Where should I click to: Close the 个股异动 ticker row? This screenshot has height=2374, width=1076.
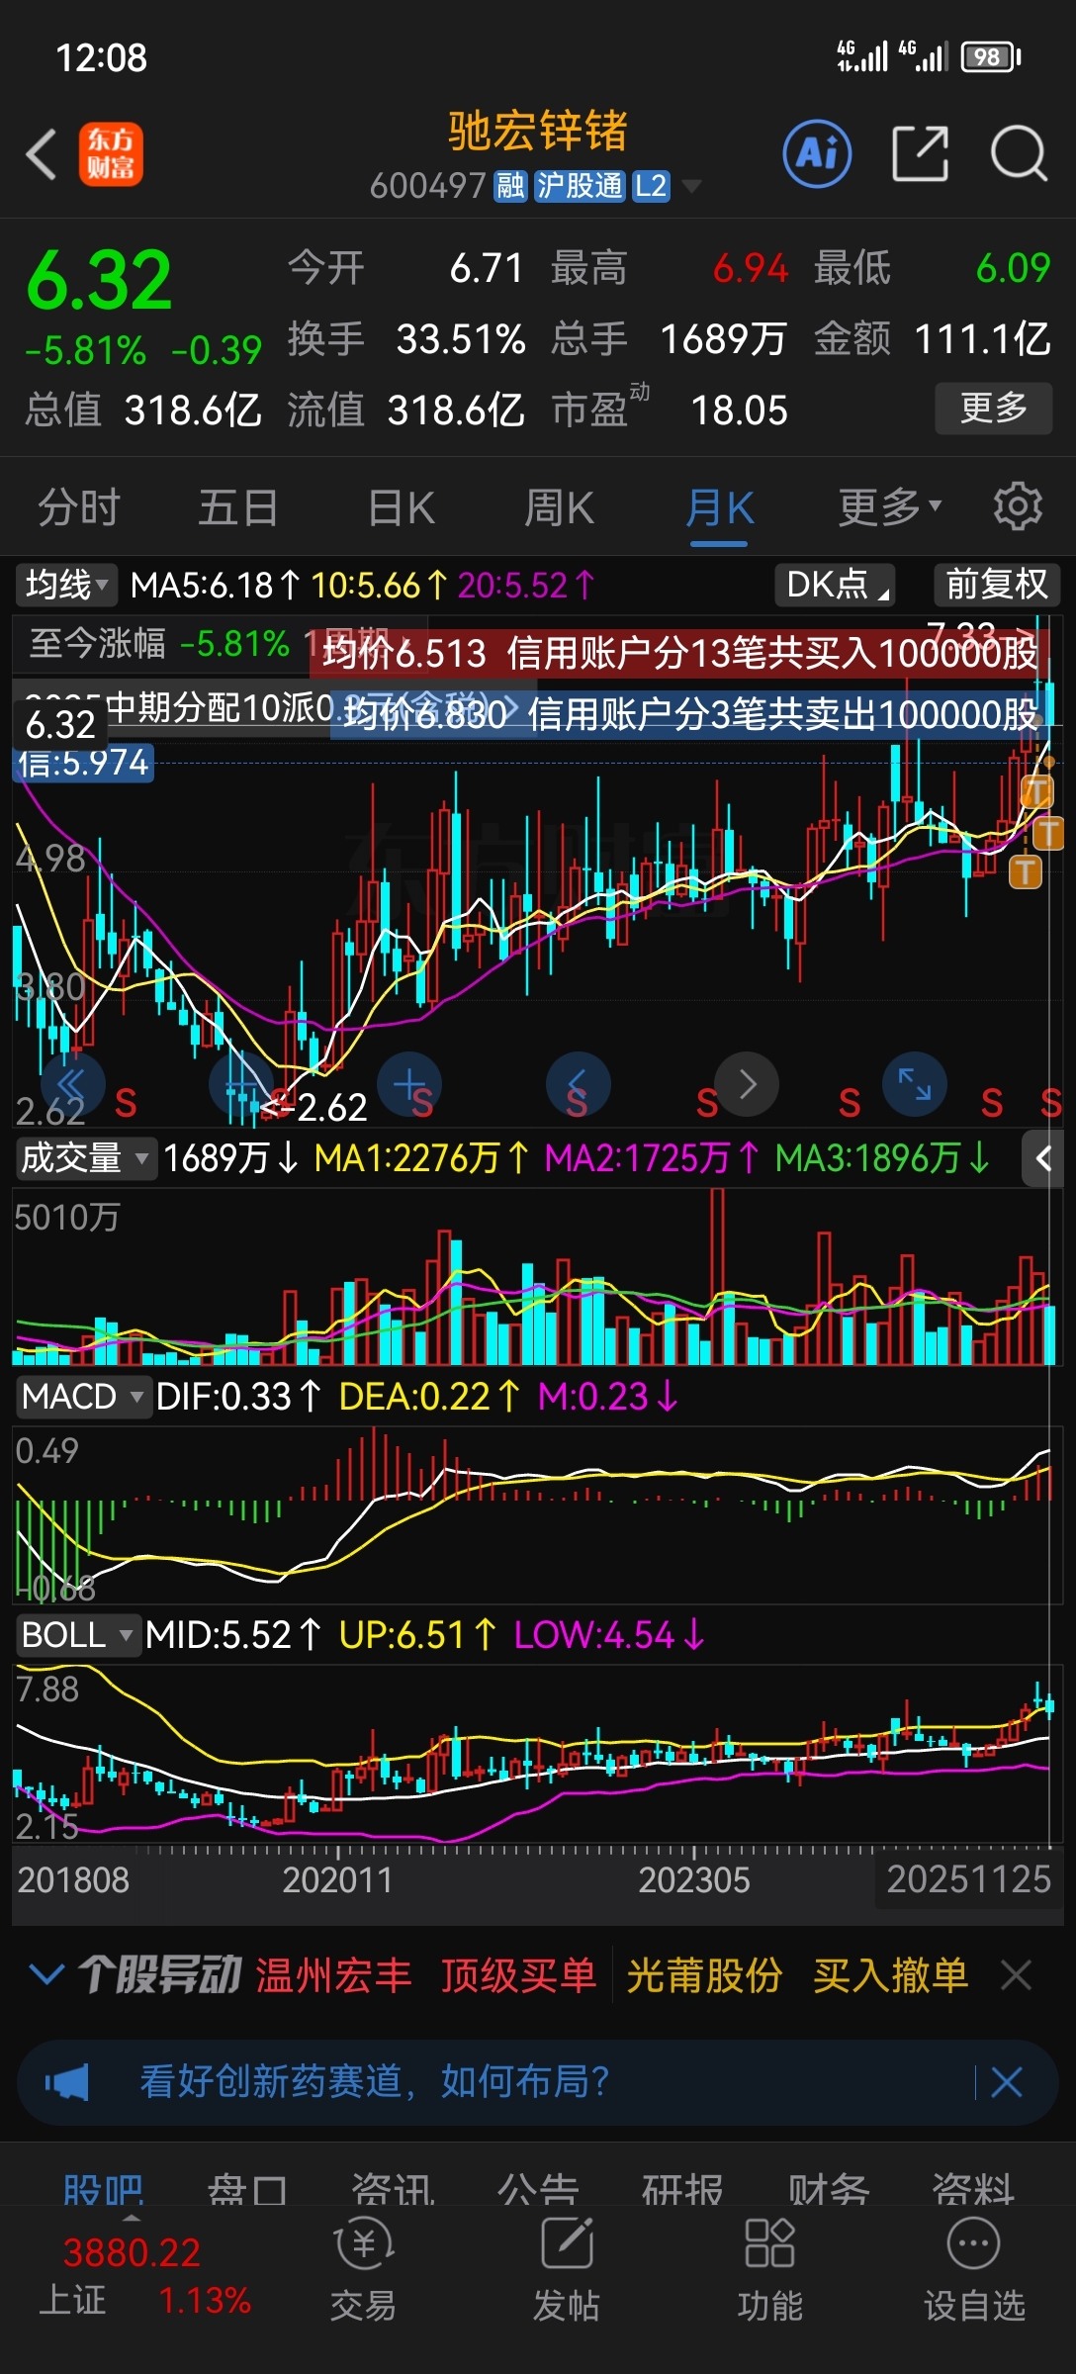[1017, 1975]
